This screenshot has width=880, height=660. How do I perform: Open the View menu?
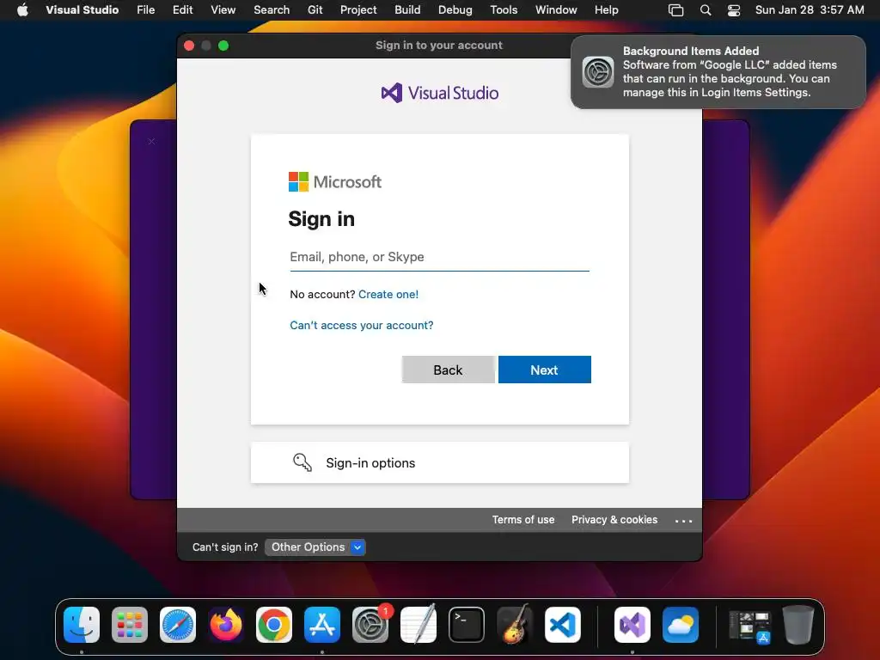click(223, 10)
